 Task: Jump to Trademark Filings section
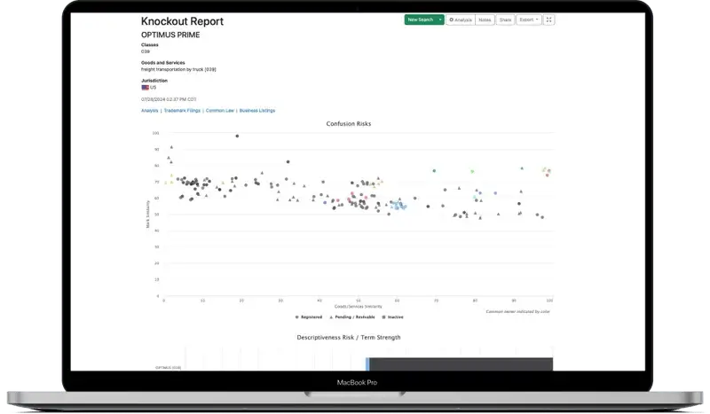pyautogui.click(x=182, y=111)
